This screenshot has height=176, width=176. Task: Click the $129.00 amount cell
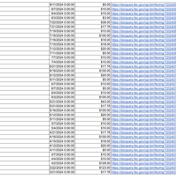tap(93, 163)
